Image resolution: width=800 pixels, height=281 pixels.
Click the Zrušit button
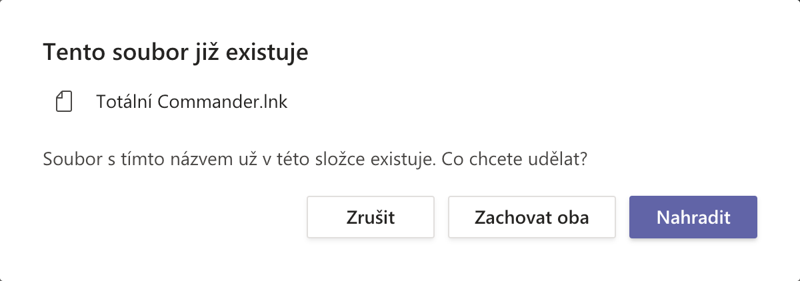pyautogui.click(x=370, y=217)
